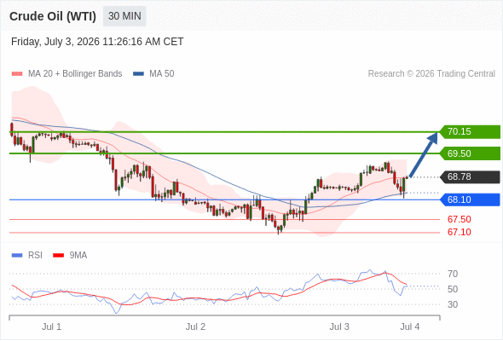The height and width of the screenshot is (341, 503).
Task: Click the 67.50 red support level
Action: click(459, 219)
